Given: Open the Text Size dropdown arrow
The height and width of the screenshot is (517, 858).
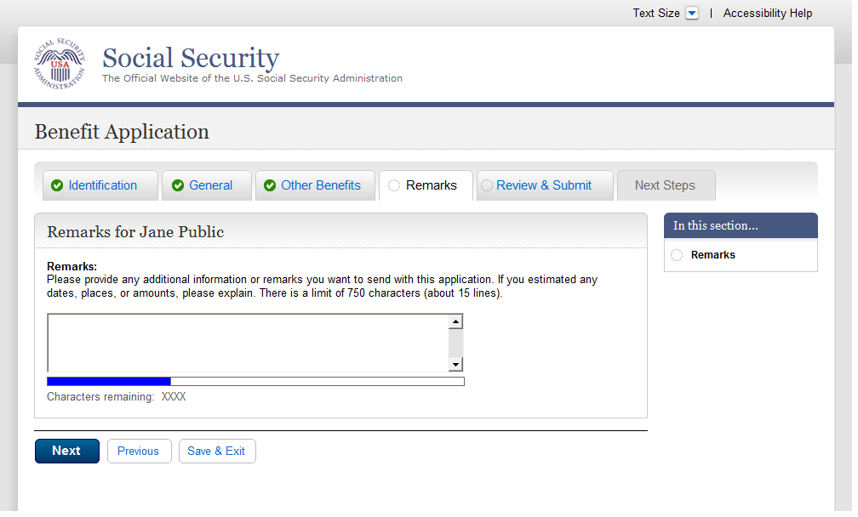Looking at the screenshot, I should click(692, 14).
